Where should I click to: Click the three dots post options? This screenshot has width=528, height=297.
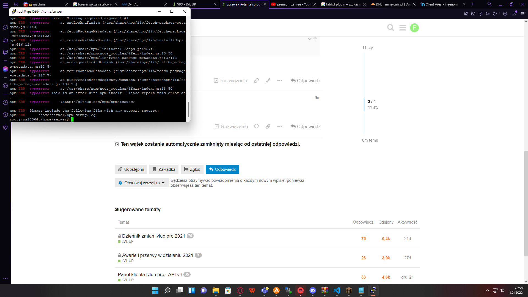click(x=280, y=81)
